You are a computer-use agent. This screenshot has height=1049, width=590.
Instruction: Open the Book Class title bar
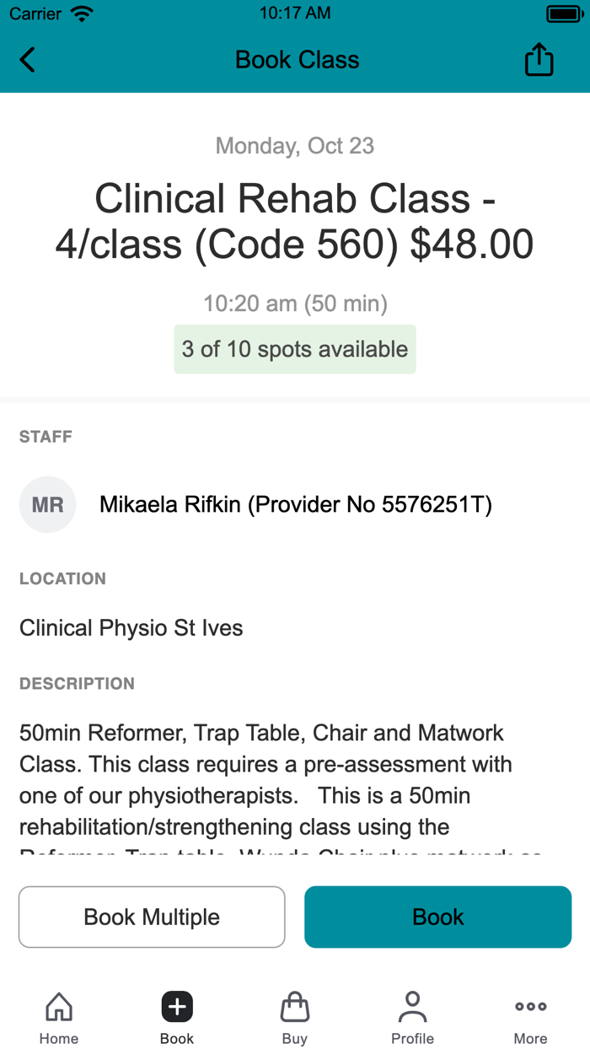pos(297,60)
